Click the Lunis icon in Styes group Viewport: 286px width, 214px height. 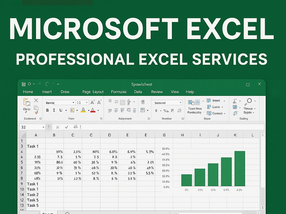[209, 107]
